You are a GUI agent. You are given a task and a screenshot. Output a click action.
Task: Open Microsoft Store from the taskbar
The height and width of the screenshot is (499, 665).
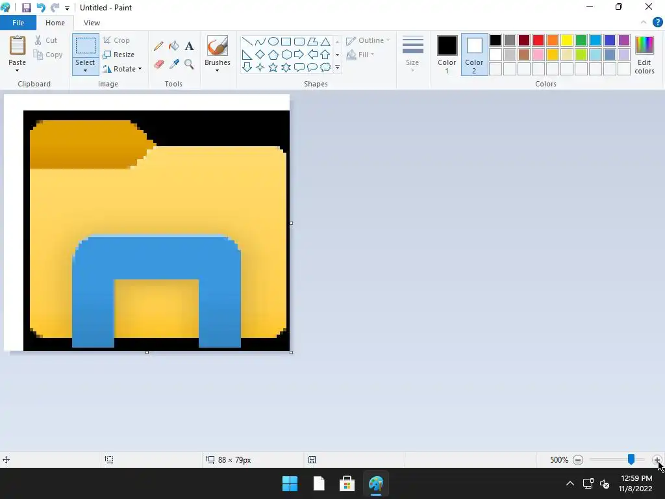347,483
